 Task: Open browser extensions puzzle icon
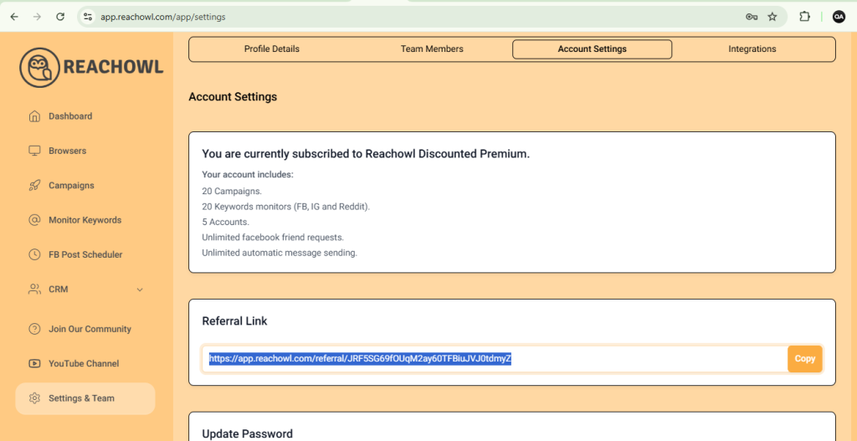(804, 17)
